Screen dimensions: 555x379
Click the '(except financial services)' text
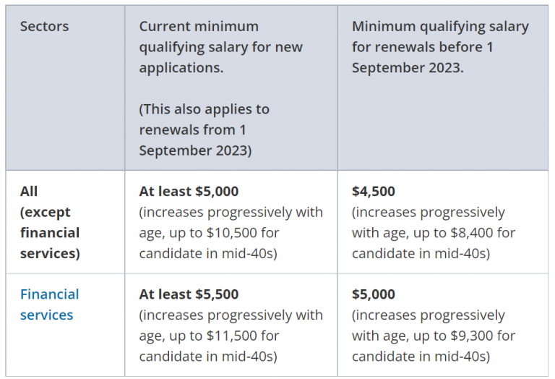(50, 233)
